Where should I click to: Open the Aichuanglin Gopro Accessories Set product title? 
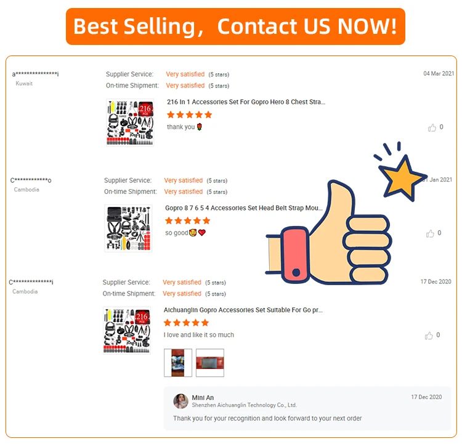(x=243, y=310)
